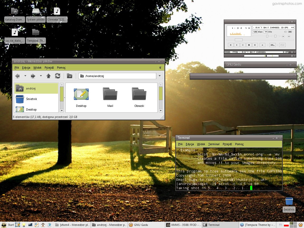Screen dimensions: 304x228
Task: Select Chmiela2121 music file on desktop
Action: pyautogui.click(x=57, y=15)
